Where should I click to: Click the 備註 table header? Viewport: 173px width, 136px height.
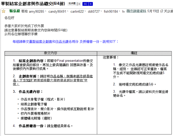(135, 53)
